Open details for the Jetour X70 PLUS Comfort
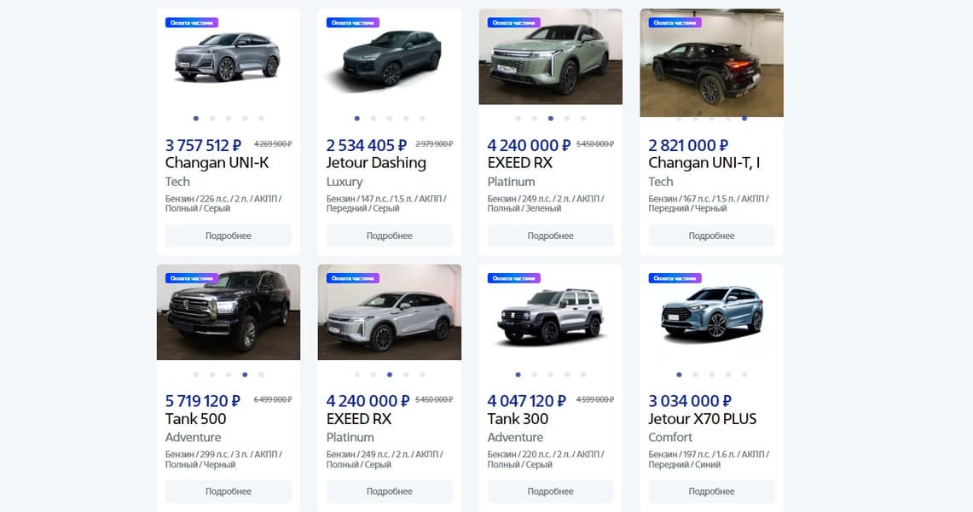The height and width of the screenshot is (512, 973). pos(711,492)
